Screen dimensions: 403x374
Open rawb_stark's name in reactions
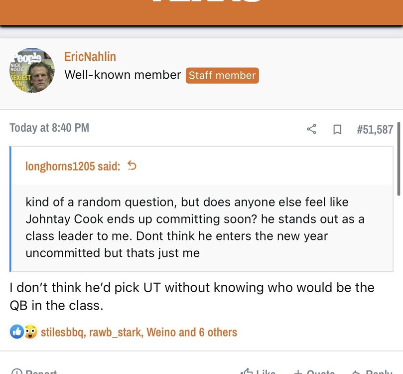[115, 332]
